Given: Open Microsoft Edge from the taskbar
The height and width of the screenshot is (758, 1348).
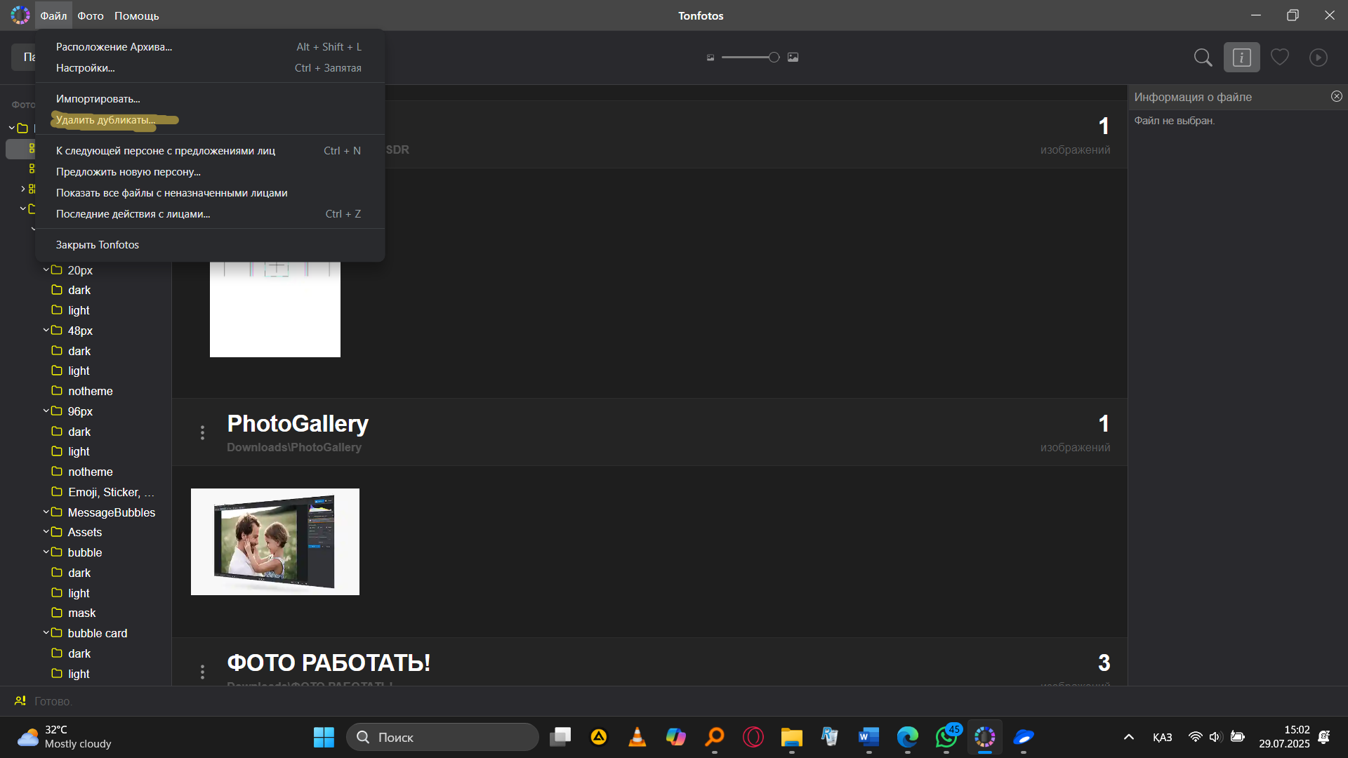Looking at the screenshot, I should point(907,737).
